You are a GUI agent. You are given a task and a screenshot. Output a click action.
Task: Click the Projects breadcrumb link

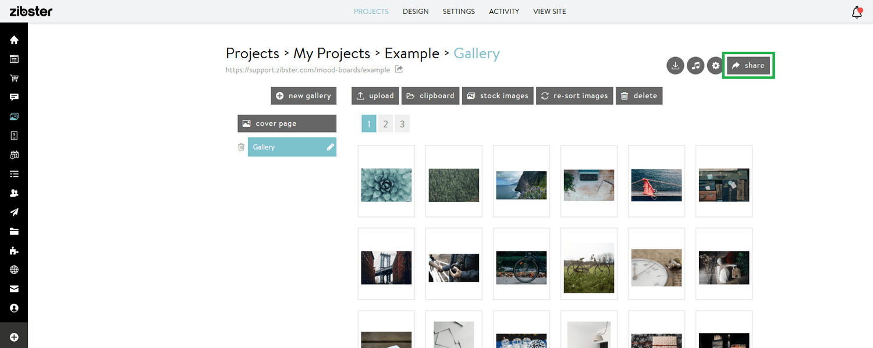point(253,54)
